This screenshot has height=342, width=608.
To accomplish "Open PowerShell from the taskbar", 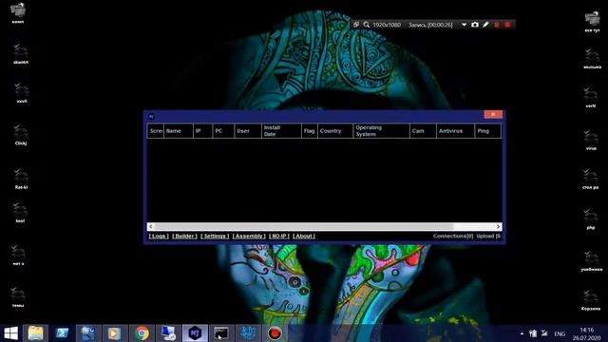I will click(62, 333).
